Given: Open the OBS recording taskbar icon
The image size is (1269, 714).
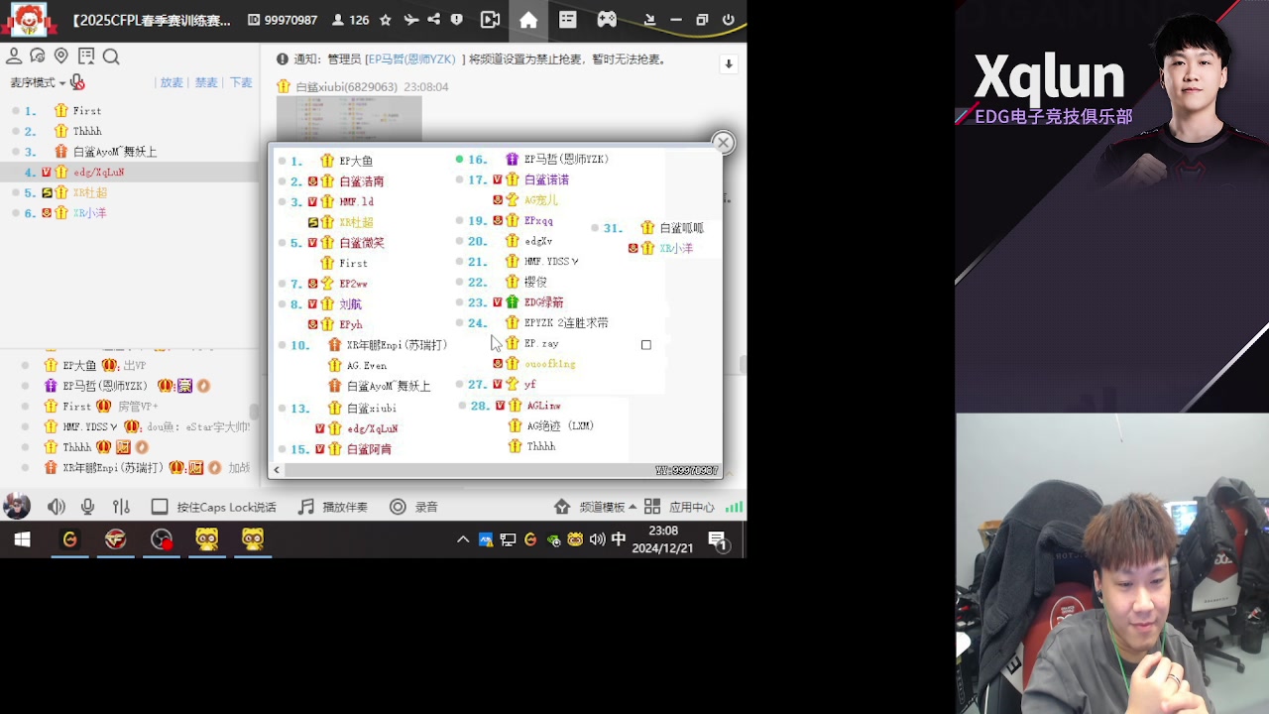Looking at the screenshot, I should (x=162, y=539).
